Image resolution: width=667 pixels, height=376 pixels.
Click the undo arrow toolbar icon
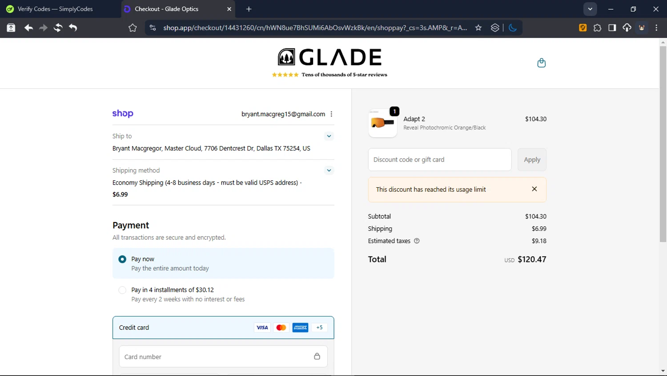[73, 28]
